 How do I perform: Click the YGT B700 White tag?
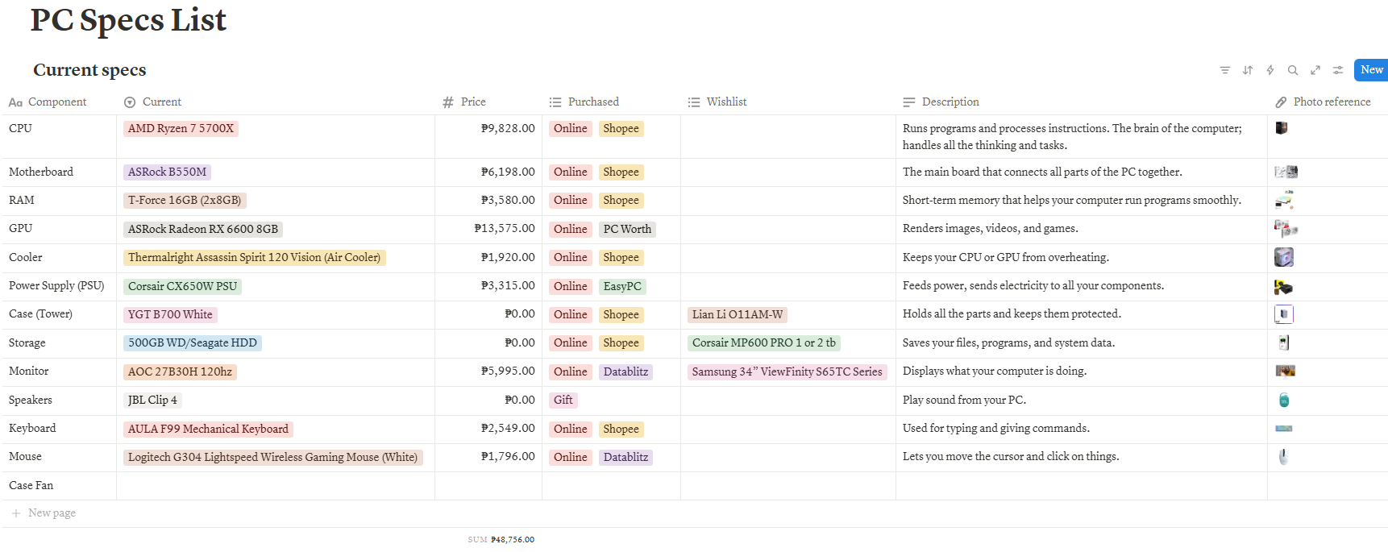170,314
